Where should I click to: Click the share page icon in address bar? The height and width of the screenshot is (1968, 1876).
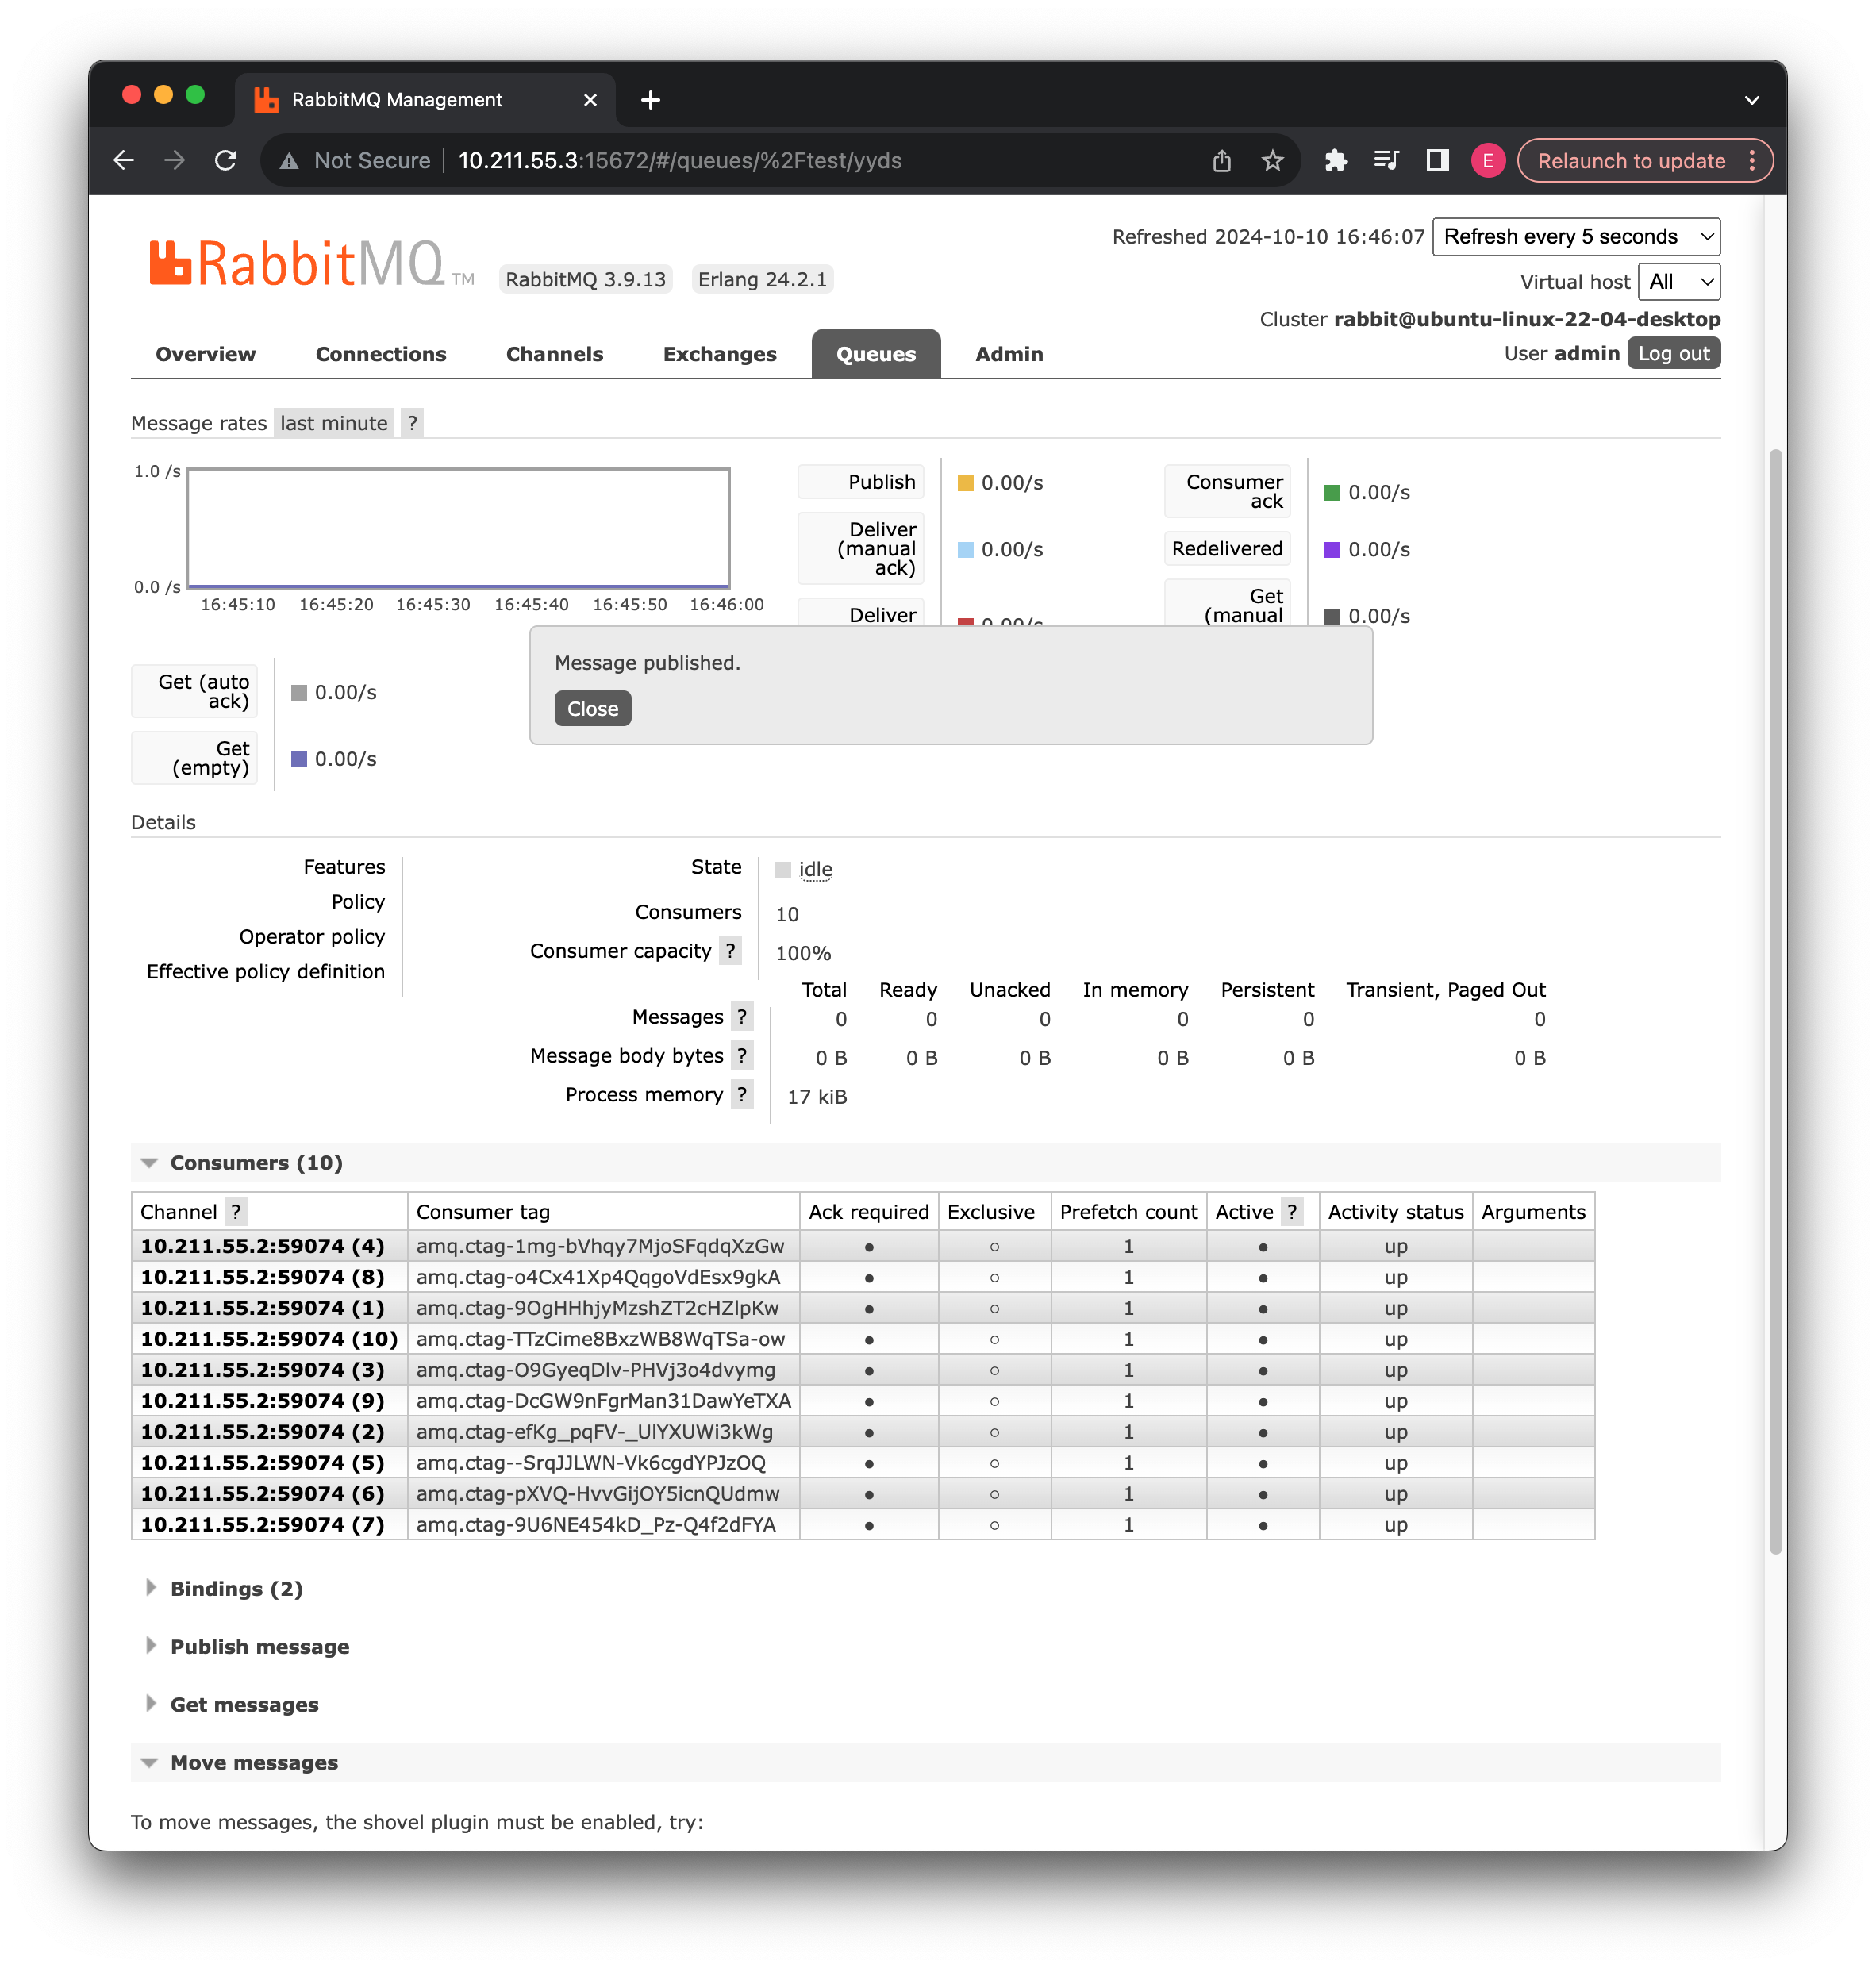pos(1222,160)
